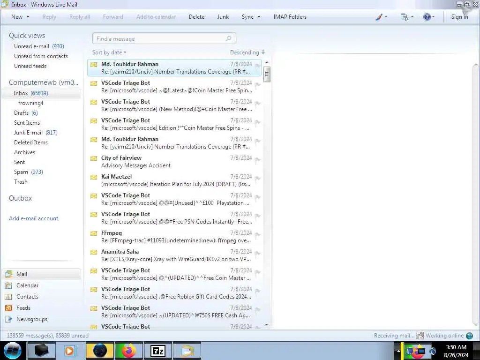The image size is (480, 360).
Task: Expand the Sync dropdown arrow
Action: coord(259,17)
